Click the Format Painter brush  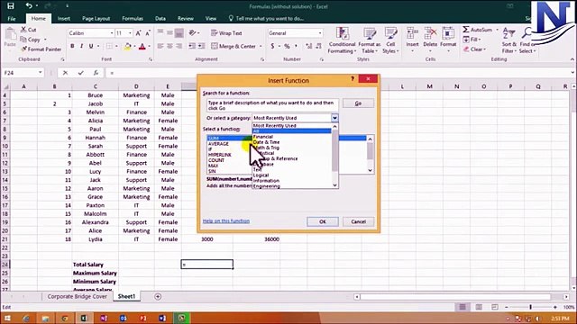tap(41, 49)
